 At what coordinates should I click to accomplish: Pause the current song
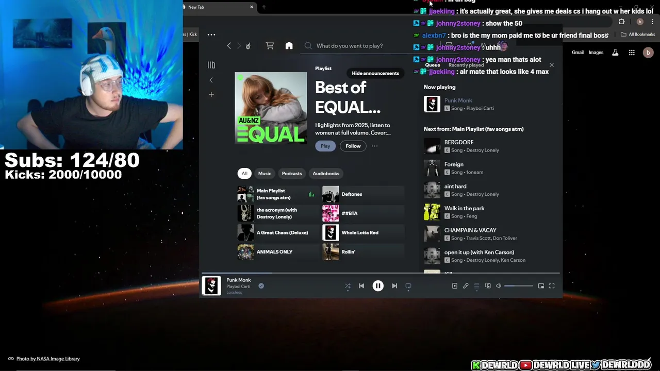click(378, 286)
